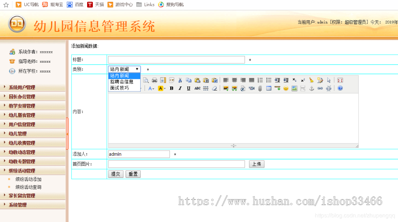Insert a bulleted list

[x=269, y=80]
